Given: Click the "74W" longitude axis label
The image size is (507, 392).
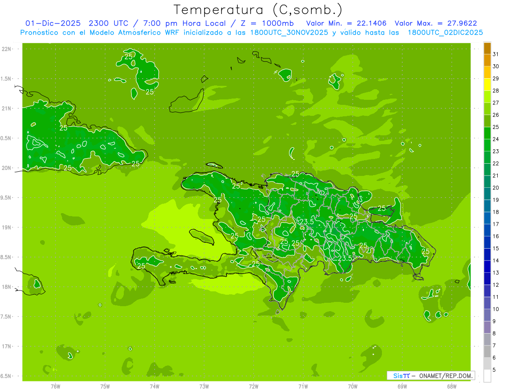Looking at the screenshot, I should pyautogui.click(x=154, y=387).
